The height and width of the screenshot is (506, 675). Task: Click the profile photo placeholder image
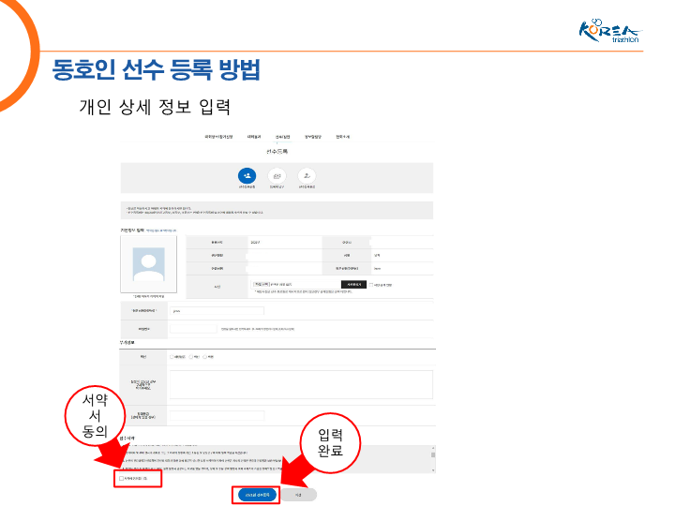148,263
